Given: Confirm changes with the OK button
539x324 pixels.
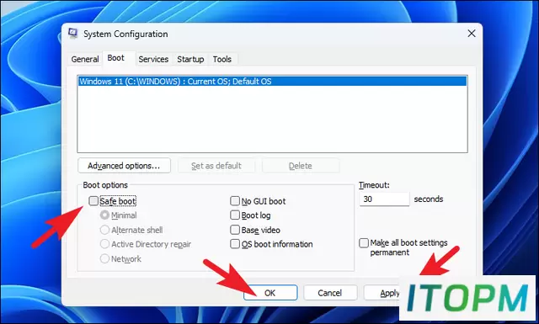Looking at the screenshot, I should (x=270, y=293).
